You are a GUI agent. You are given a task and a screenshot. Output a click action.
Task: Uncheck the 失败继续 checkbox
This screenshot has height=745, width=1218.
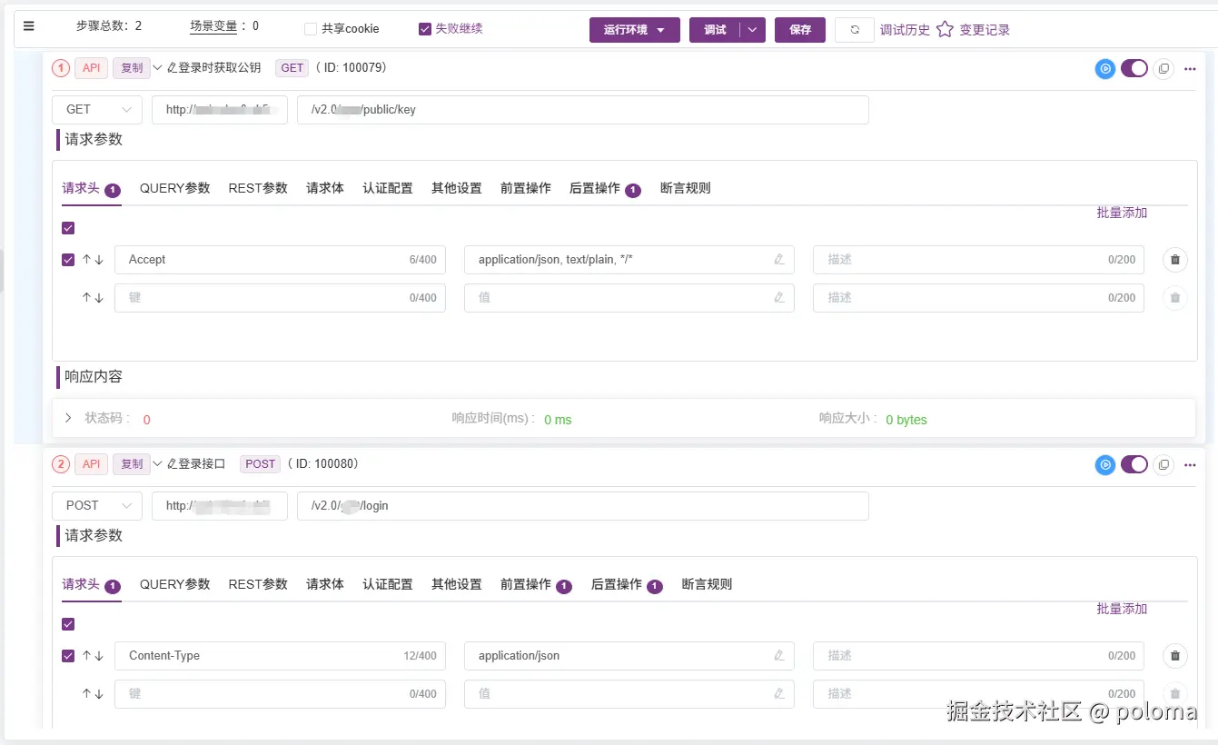coord(425,29)
